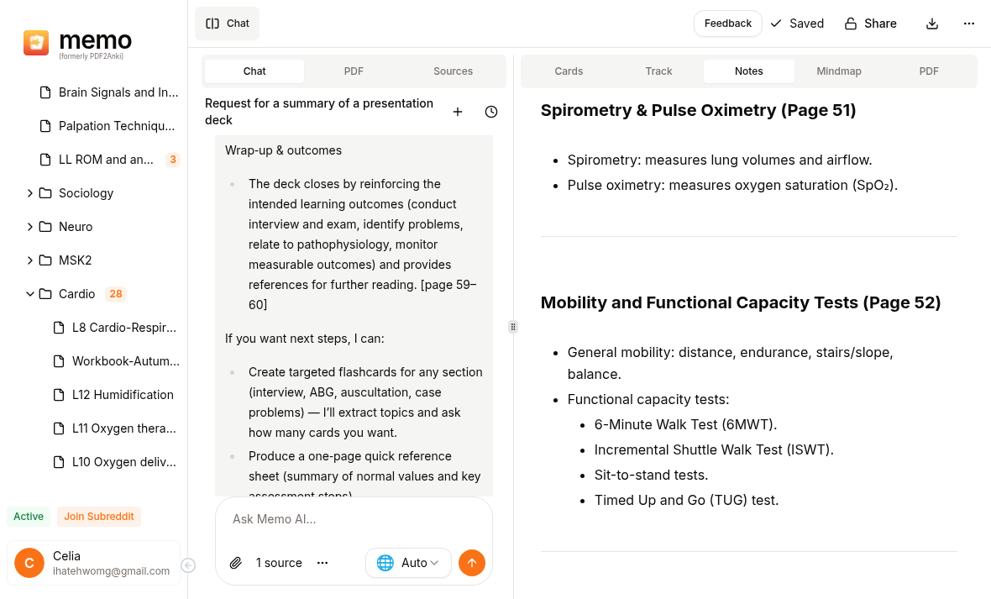Expand the Sociology folder
The height and width of the screenshot is (599, 991).
[30, 193]
